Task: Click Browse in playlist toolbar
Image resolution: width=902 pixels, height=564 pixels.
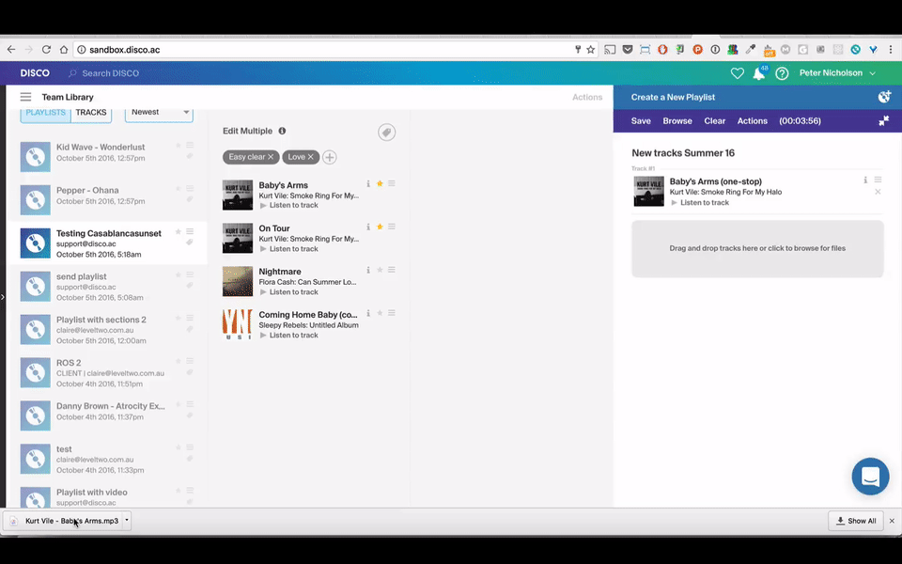Action: pos(677,121)
